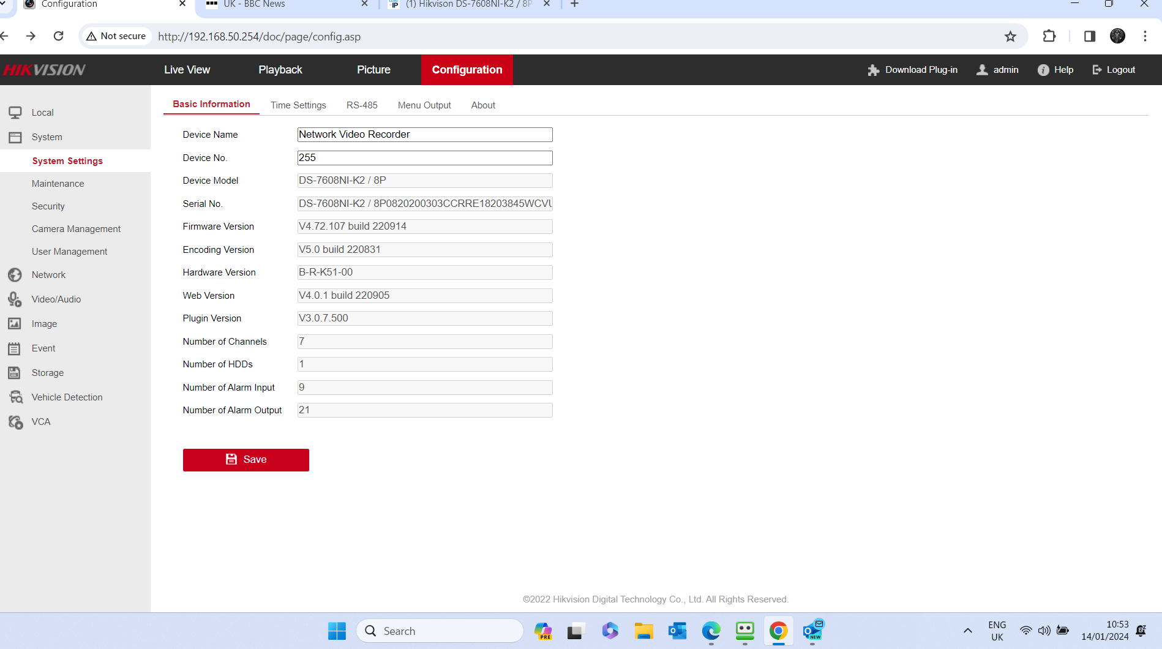Click the Download Plug-in puzzle icon
This screenshot has height=649, width=1162.
coord(874,69)
